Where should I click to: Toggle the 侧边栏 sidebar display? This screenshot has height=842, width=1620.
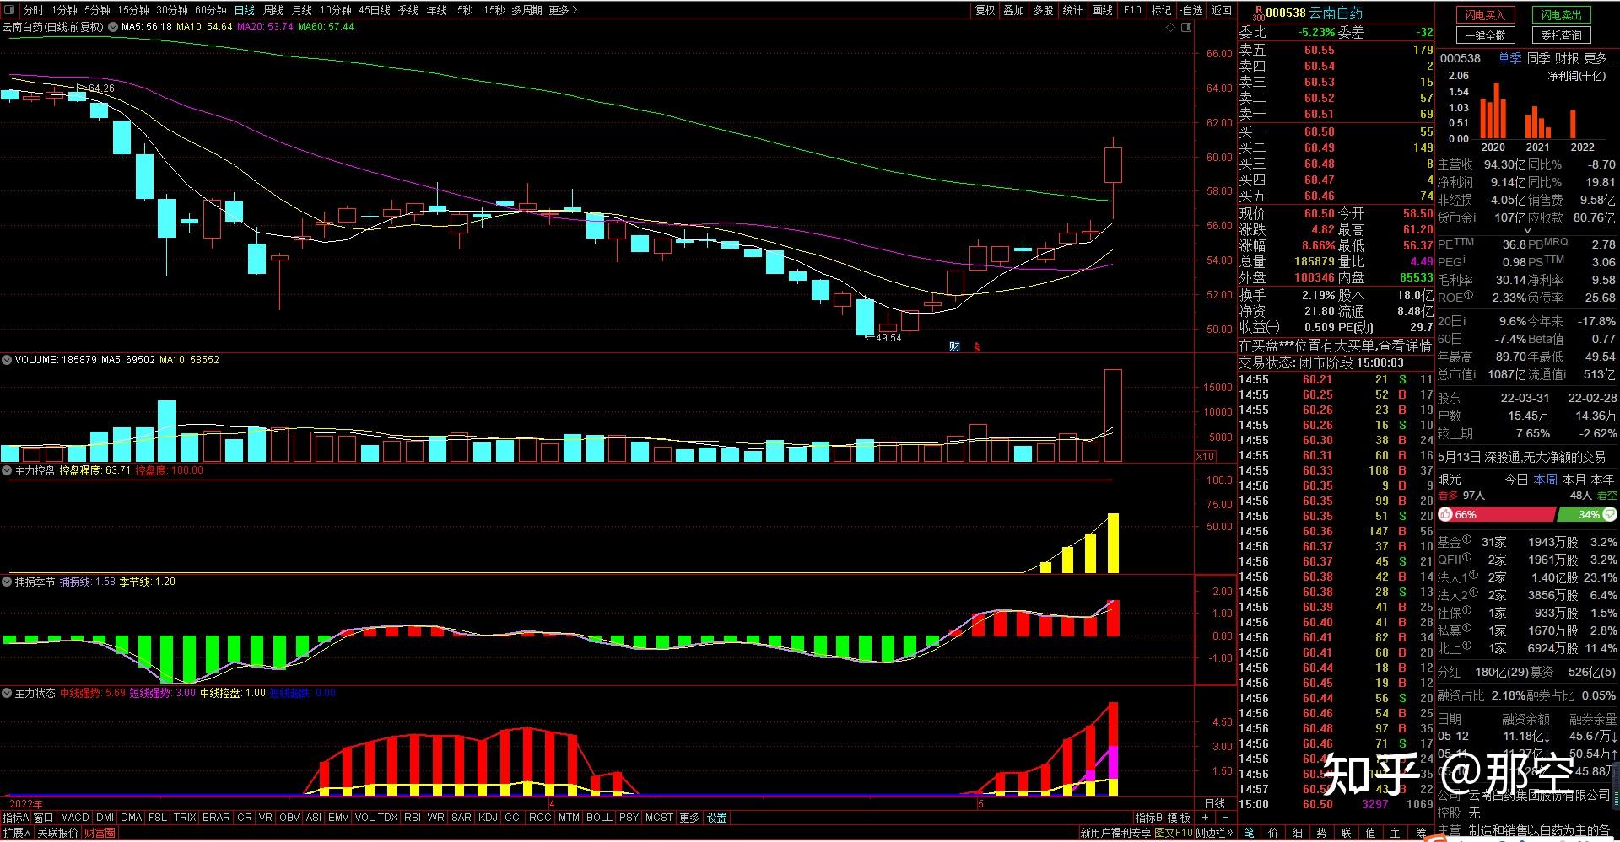point(1211,833)
